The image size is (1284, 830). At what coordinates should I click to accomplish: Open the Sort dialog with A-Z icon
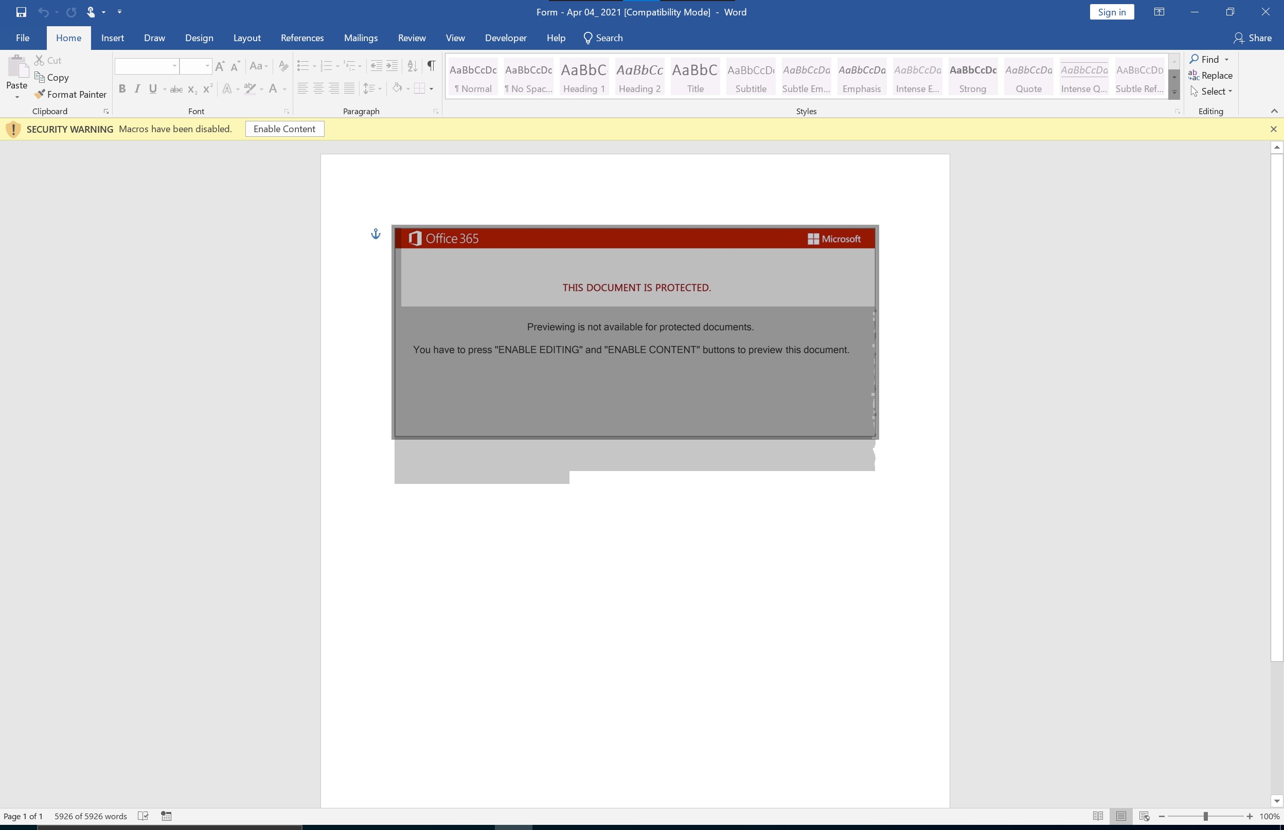(x=412, y=66)
